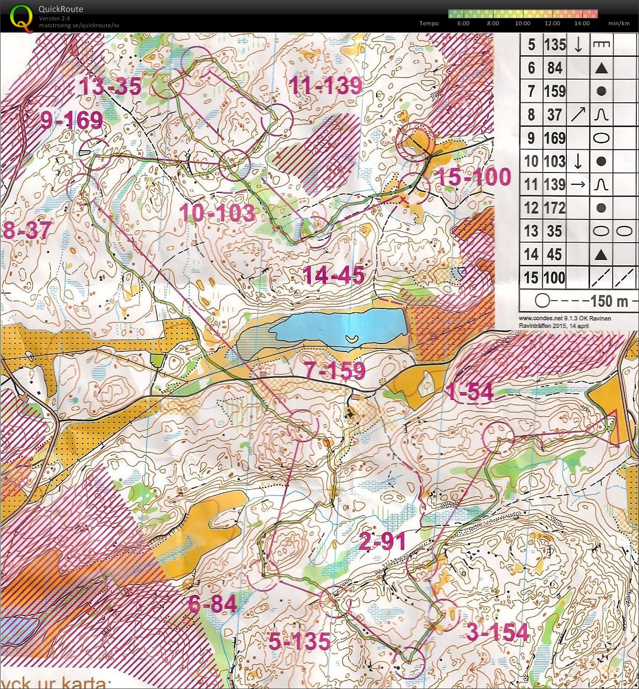Click the red end of the tempo color scale
The width and height of the screenshot is (639, 689).
click(x=593, y=13)
